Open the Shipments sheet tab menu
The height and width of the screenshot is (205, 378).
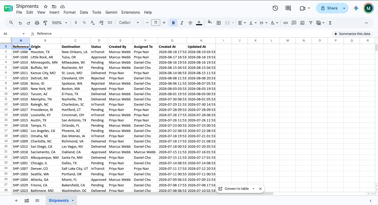(x=73, y=201)
